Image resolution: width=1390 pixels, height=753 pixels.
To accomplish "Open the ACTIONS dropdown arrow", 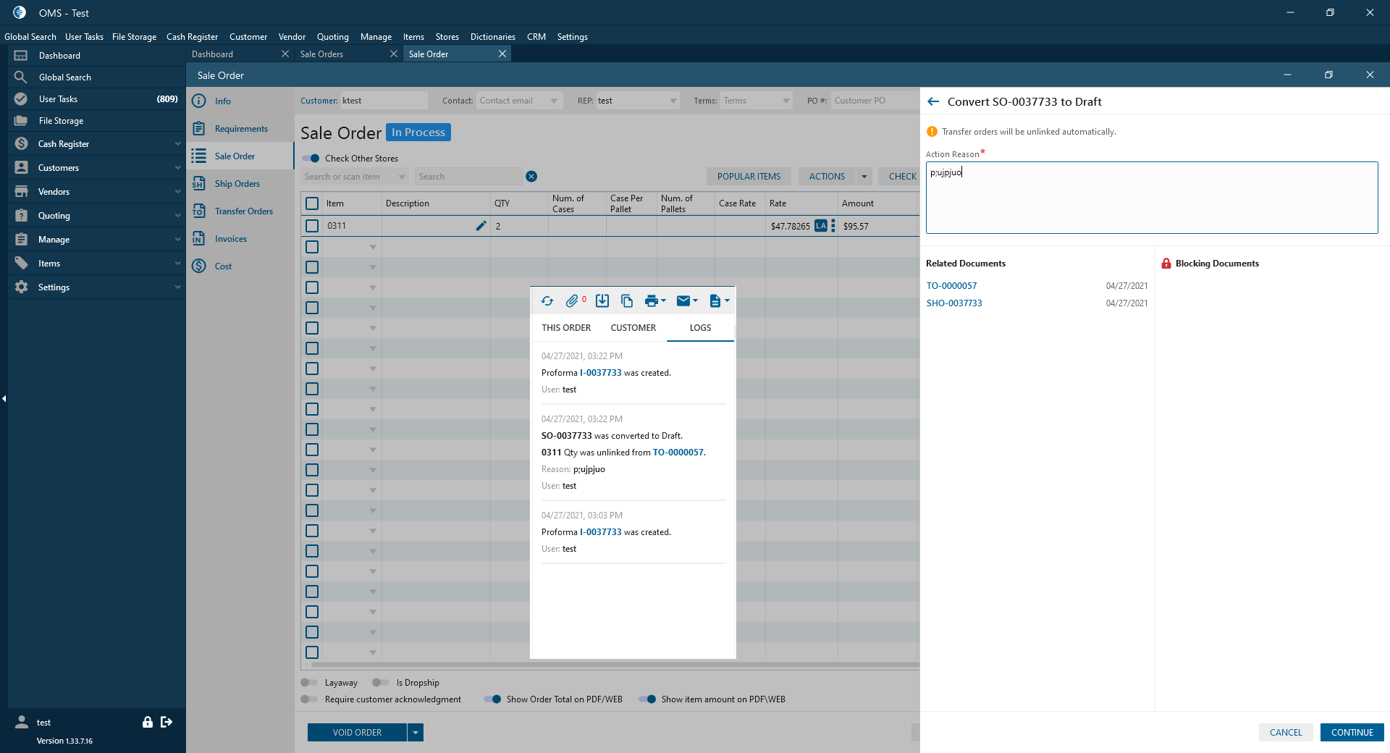I will [x=864, y=177].
